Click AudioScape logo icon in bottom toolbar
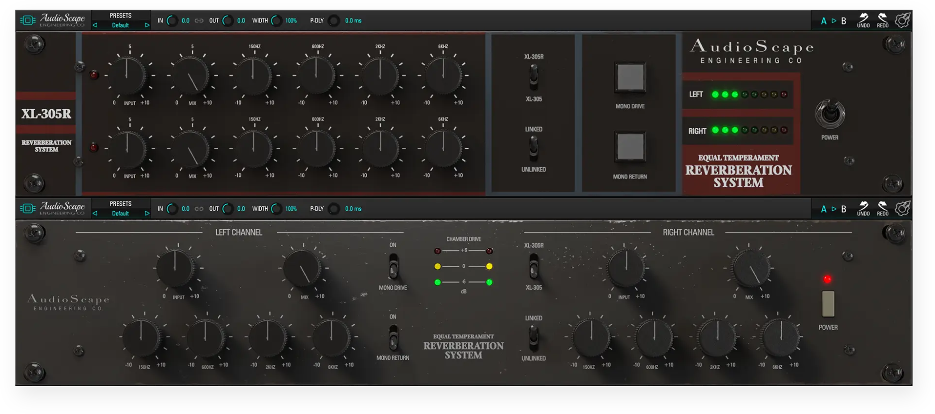The height and width of the screenshot is (414, 935). (28, 209)
